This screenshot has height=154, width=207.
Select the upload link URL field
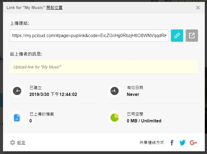tap(89, 35)
